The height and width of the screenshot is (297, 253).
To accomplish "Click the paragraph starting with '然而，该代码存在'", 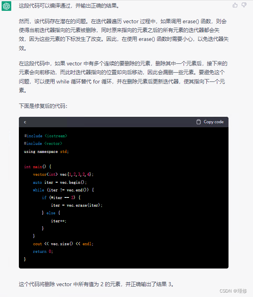I will coord(124,35).
